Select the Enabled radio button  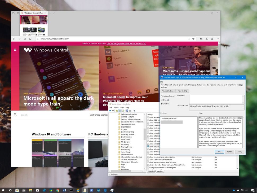click(162, 100)
